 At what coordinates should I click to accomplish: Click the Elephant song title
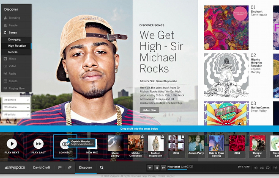point(257,11)
